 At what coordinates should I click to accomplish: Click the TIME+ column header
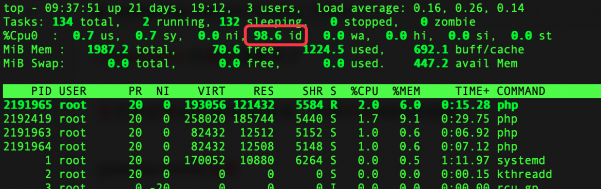[x=472, y=91]
